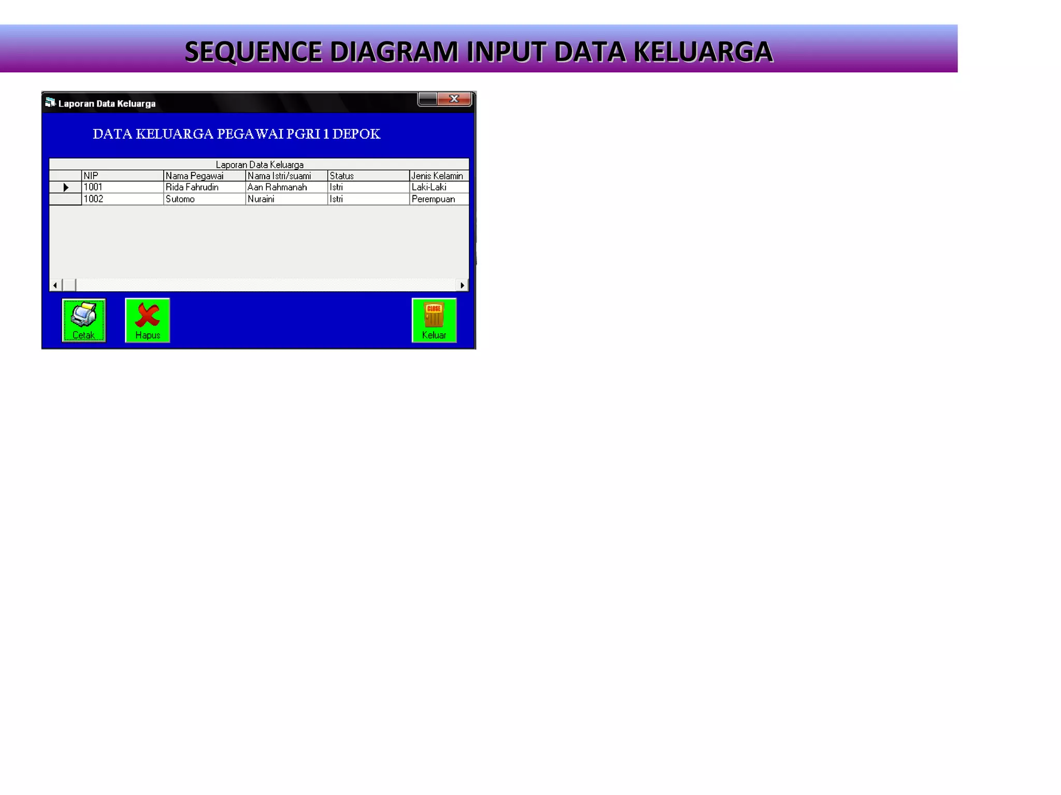The height and width of the screenshot is (795, 1061).
Task: Select the row marker for NIP 1002
Action: 65,199
